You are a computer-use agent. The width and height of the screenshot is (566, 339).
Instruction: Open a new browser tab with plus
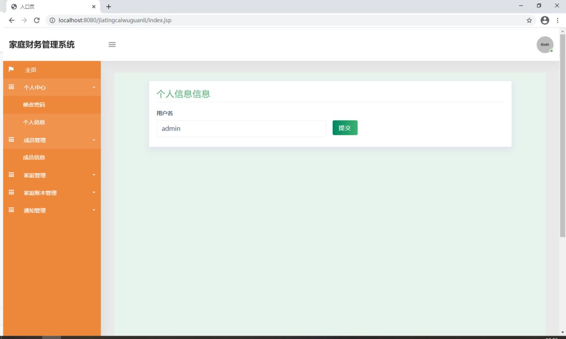coord(108,6)
